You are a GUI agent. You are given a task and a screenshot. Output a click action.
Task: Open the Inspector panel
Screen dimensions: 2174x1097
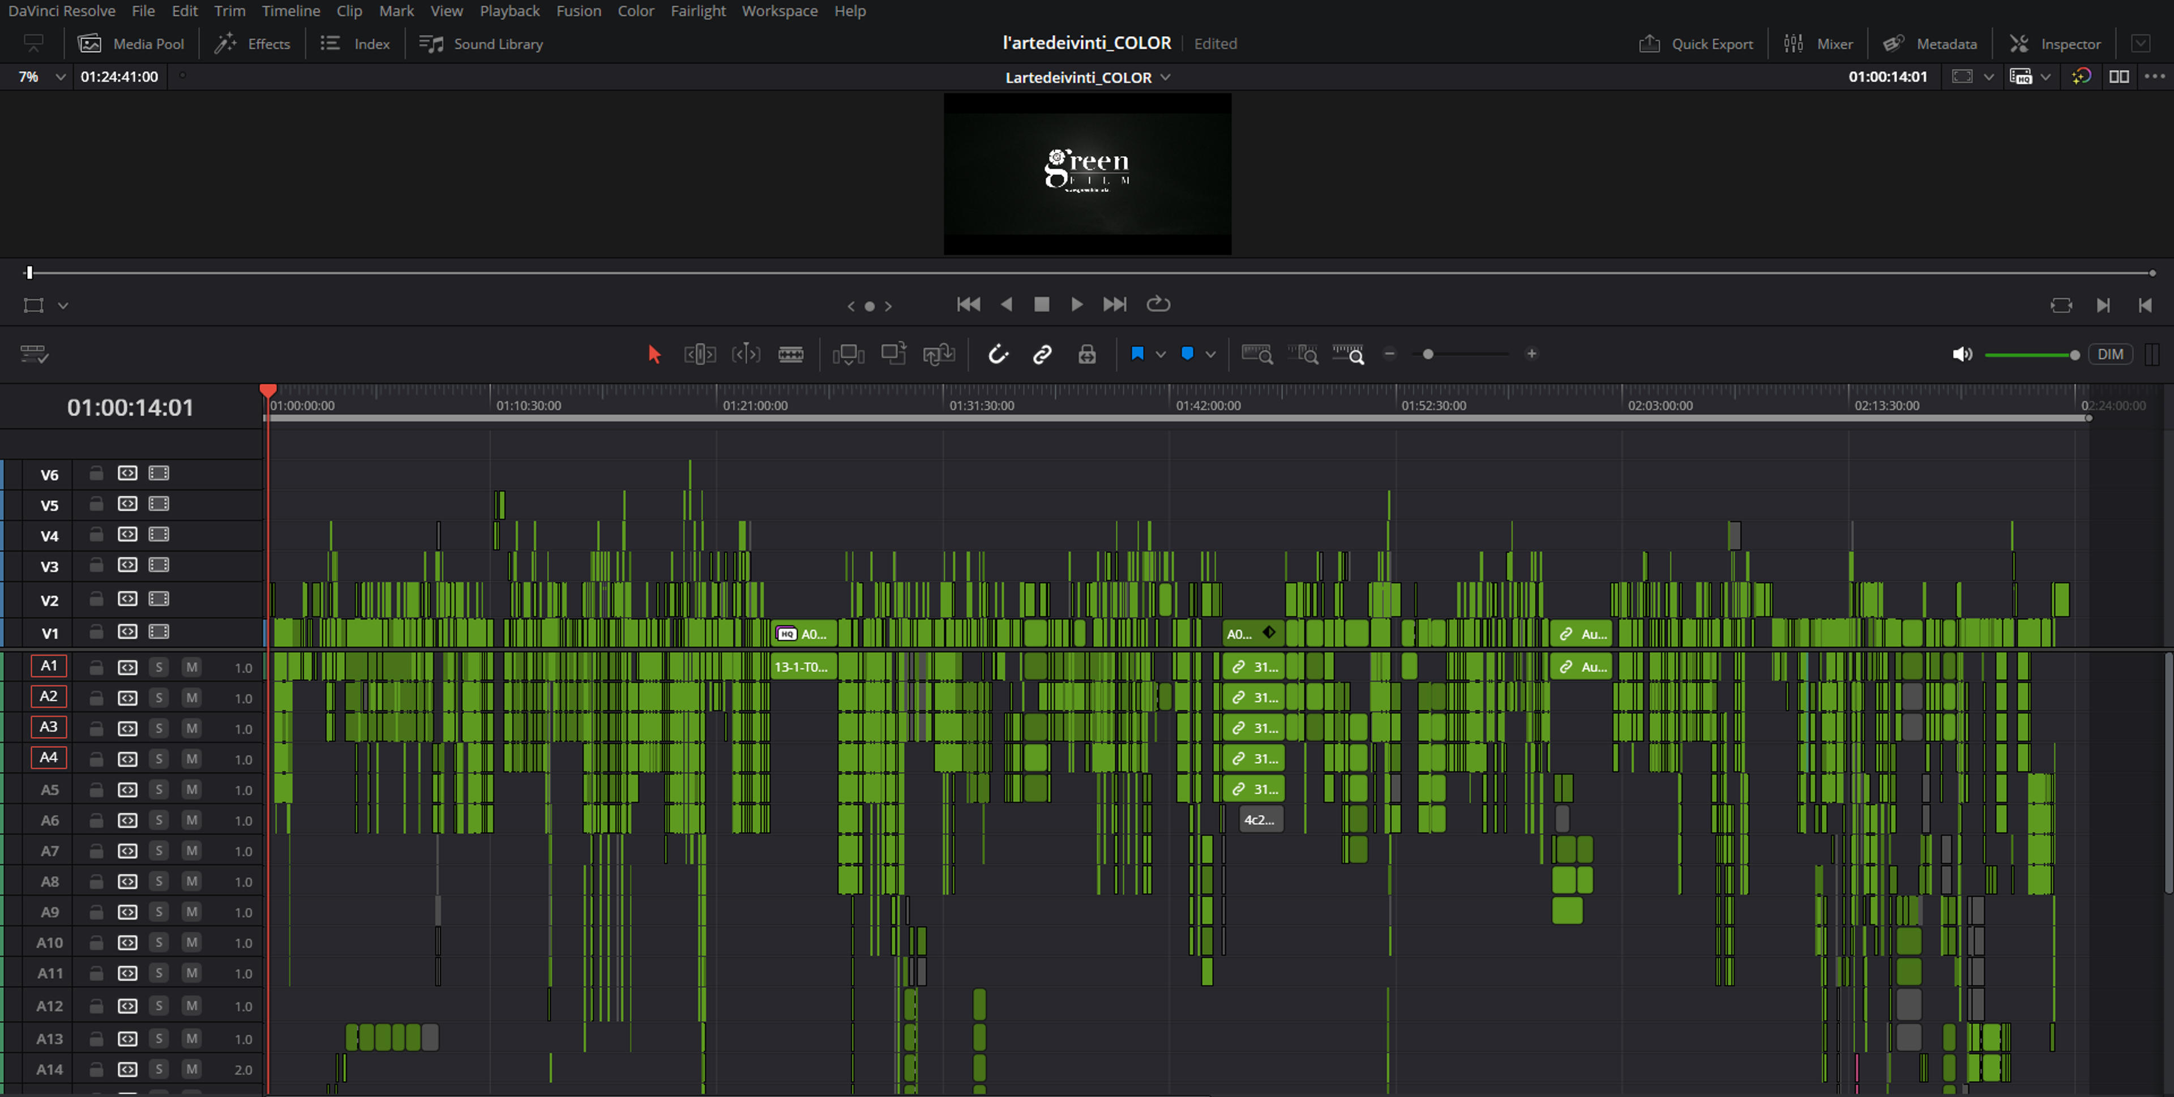[x=2054, y=44]
